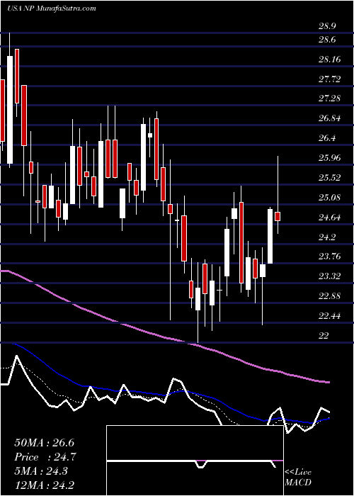Click the 'USA NP MunafaSutra.com' title text
Image resolution: width=354 pixels, height=496 pixels.
click(51, 9)
